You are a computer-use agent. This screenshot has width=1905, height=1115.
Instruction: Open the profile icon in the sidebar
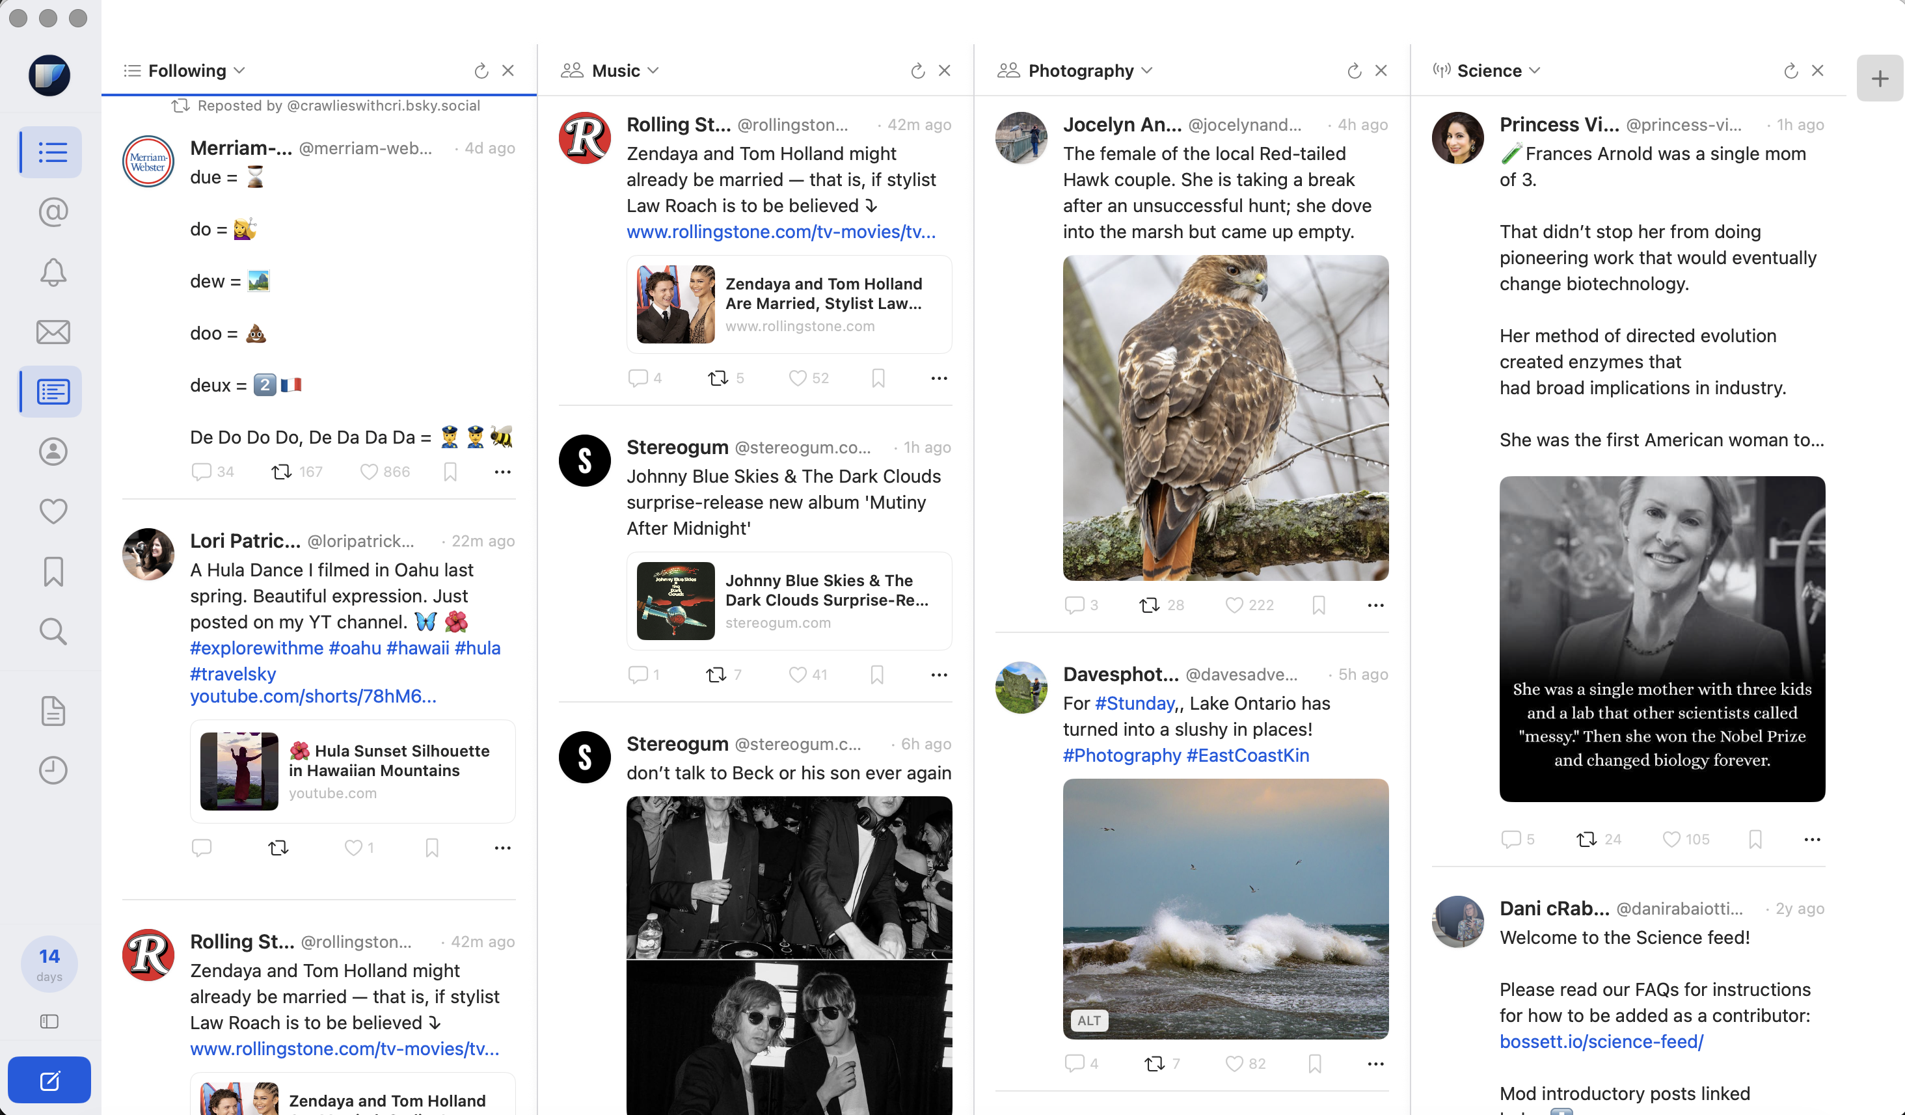click(53, 451)
